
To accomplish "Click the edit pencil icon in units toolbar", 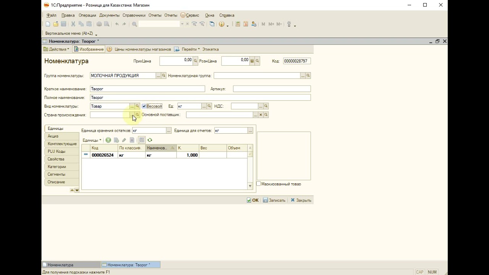I will (x=124, y=140).
